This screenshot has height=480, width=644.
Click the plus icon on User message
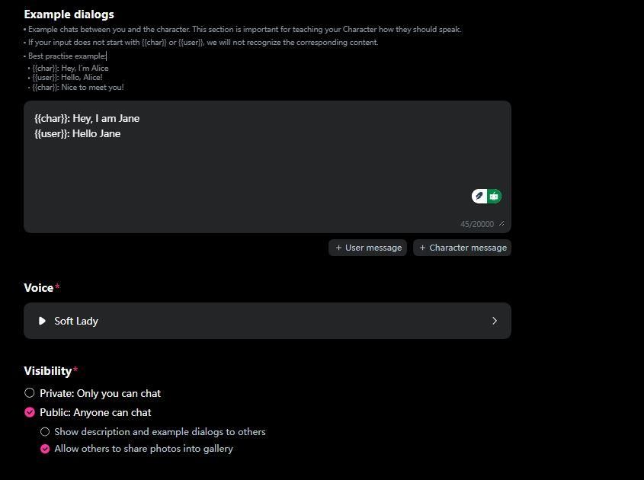(x=338, y=248)
